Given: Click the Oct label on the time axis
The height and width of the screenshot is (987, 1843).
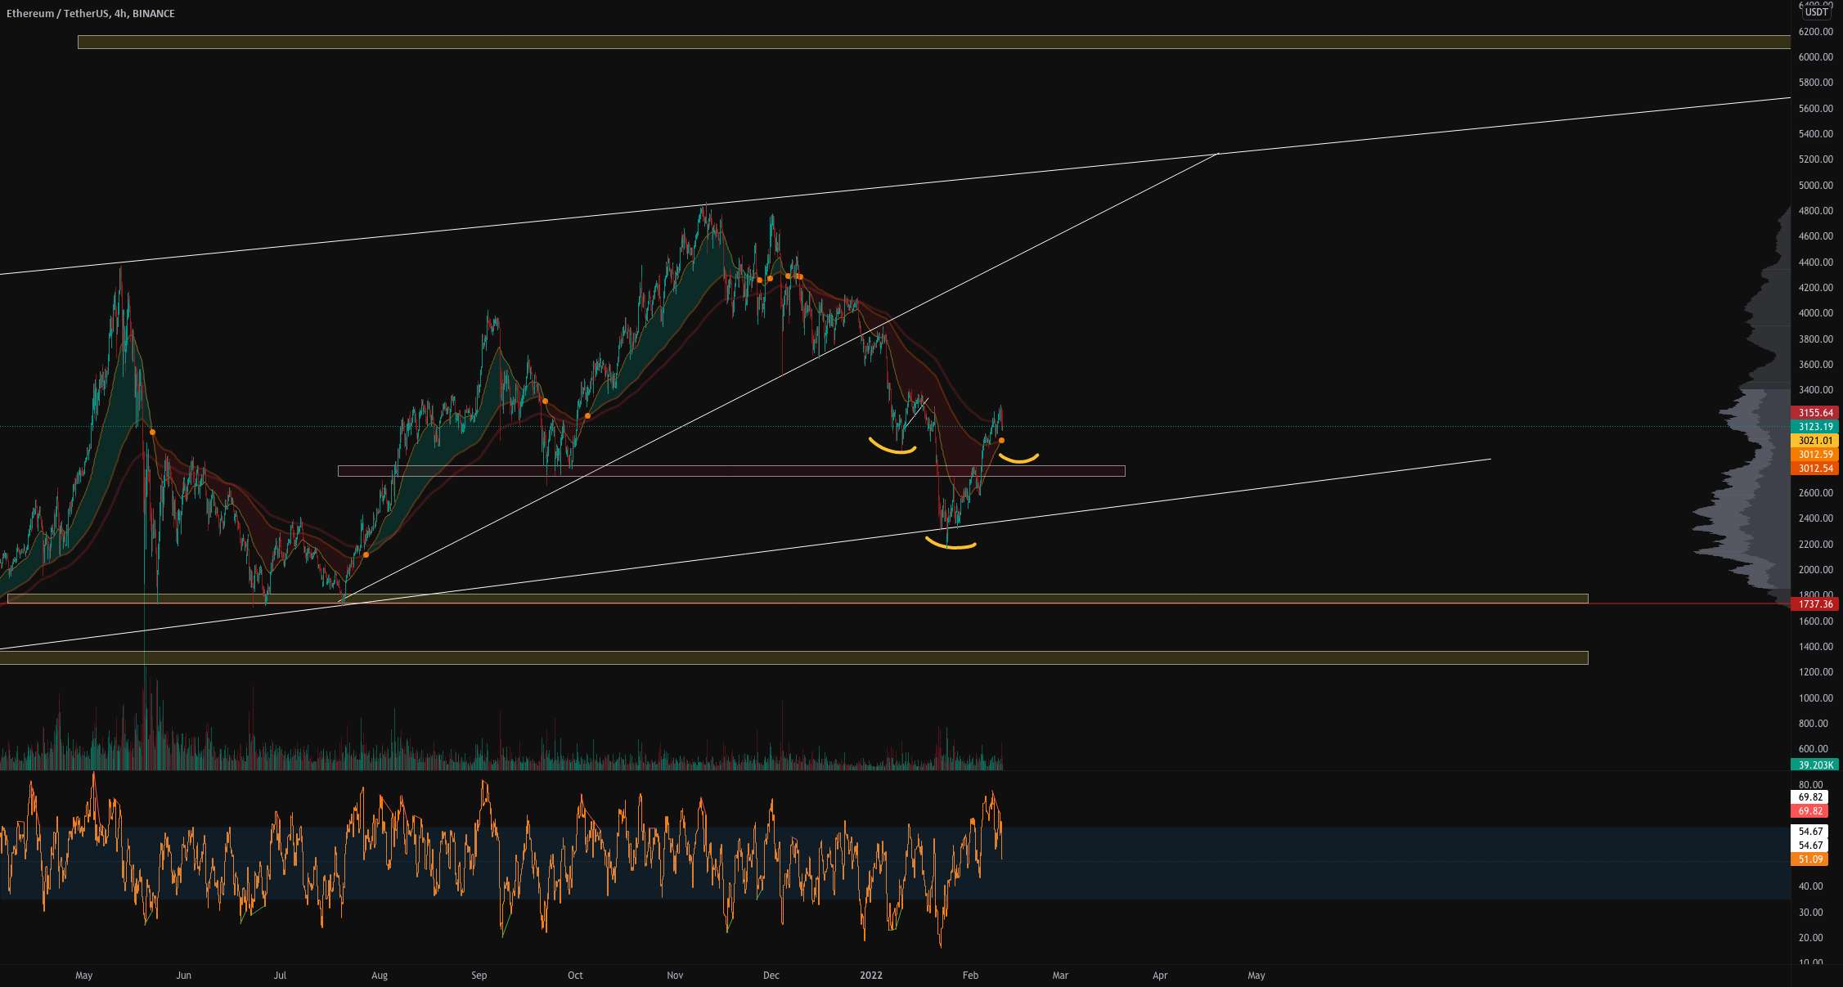Looking at the screenshot, I should pos(576,976).
